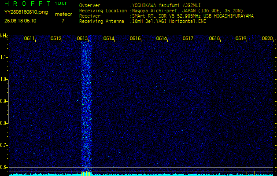Select the 0.9 kHz axis label
The width and height of the screenshot is (277, 176).
(x=4, y=101)
